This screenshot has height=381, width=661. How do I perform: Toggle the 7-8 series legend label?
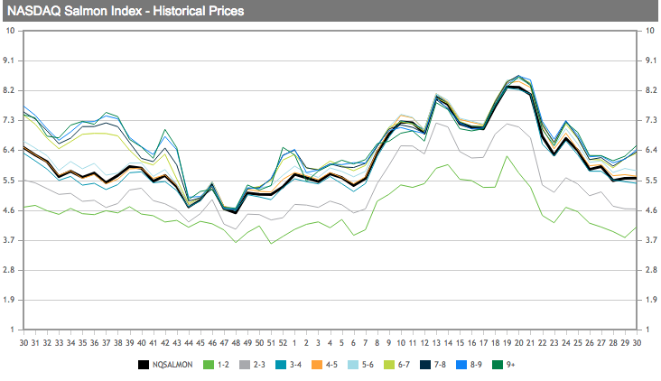[440, 365]
